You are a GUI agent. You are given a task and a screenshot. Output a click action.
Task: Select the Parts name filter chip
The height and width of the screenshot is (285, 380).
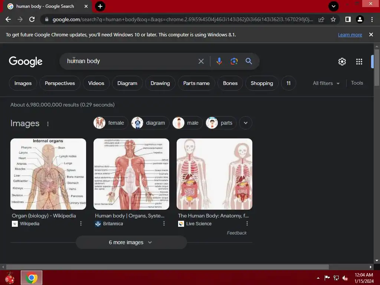196,83
